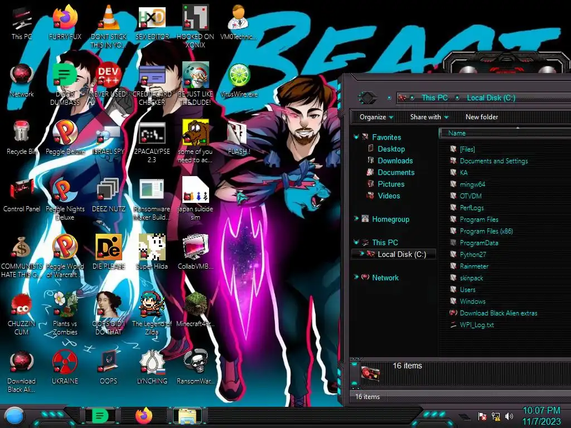Click the green document app taskbar icon

point(100,416)
